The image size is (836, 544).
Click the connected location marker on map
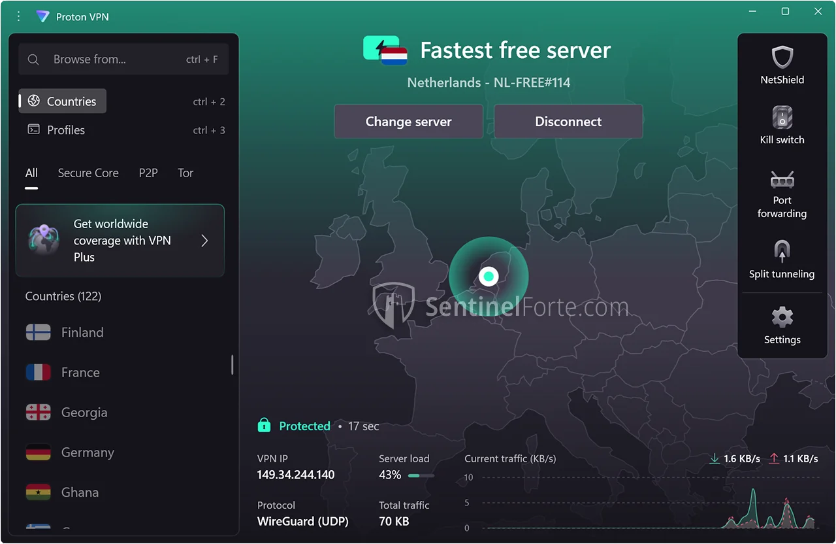point(488,277)
